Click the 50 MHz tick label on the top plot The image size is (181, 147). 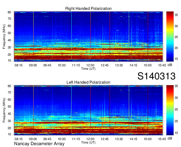click(x=9, y=33)
